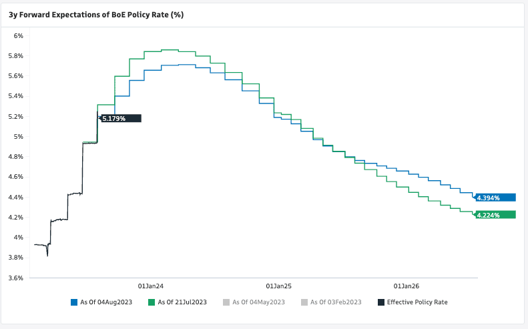Show the As Of 03Feb2023 series label
Viewport: 528px width, 329px height.
(x=335, y=302)
